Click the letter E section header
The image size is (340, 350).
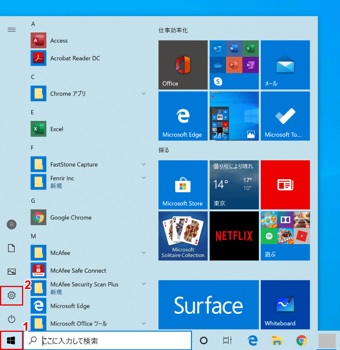(x=32, y=112)
